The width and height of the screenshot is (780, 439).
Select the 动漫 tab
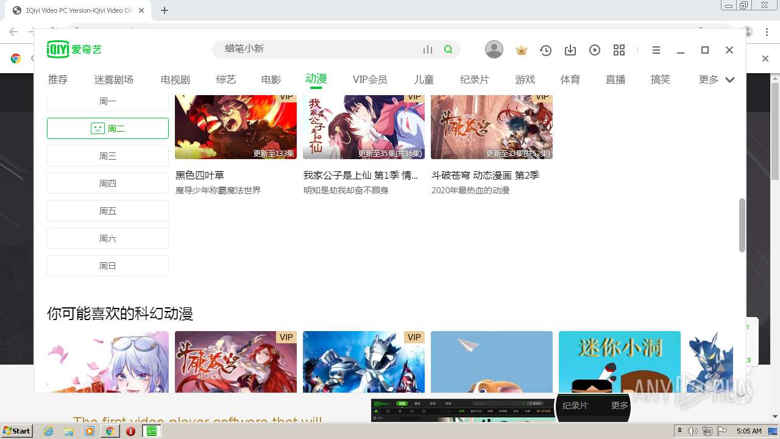coord(316,79)
